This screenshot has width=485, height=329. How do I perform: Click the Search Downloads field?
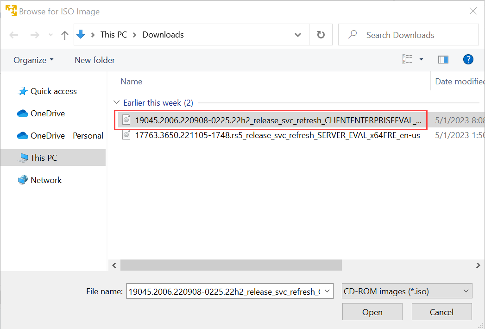[408, 35]
